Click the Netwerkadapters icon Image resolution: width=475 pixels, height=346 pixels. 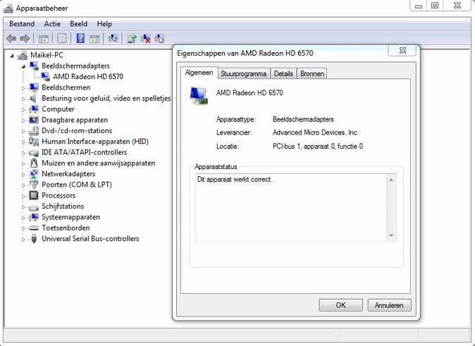(x=34, y=174)
